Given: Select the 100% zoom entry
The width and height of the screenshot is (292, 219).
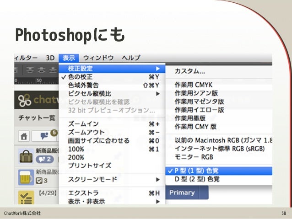Looking at the screenshot, I should 112,149.
